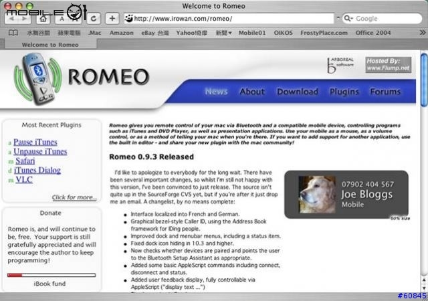Click the 'Most Recent Plugins' heading
This screenshot has width=428, height=301.
(51, 125)
